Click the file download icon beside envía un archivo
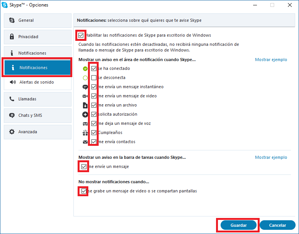 (x=85, y=105)
